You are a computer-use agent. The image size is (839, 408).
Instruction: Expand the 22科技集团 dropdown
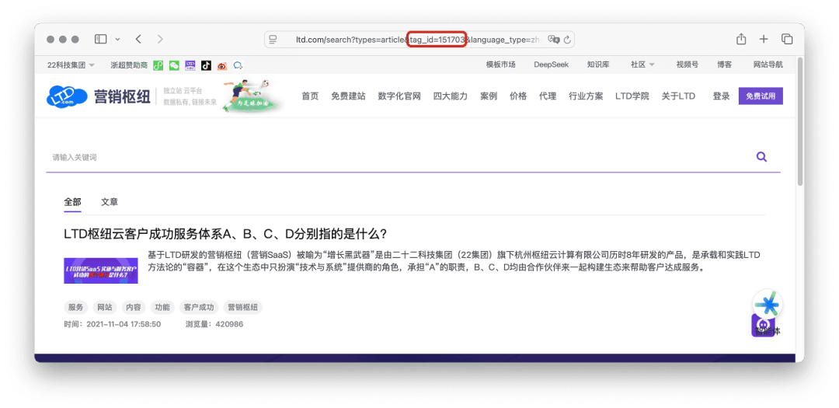(x=71, y=65)
